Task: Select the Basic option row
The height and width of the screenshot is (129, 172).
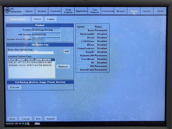Action: (x=92, y=30)
